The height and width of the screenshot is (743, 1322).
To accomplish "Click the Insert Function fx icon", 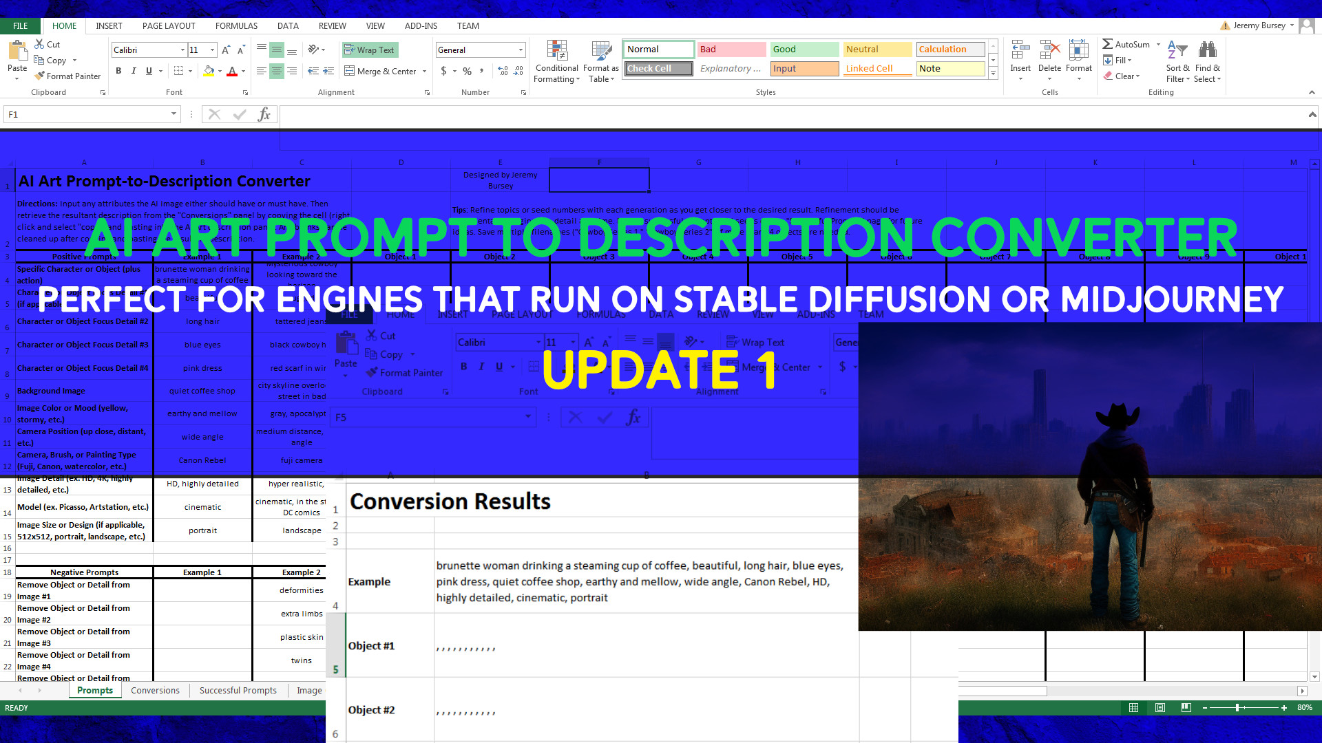I will (264, 114).
